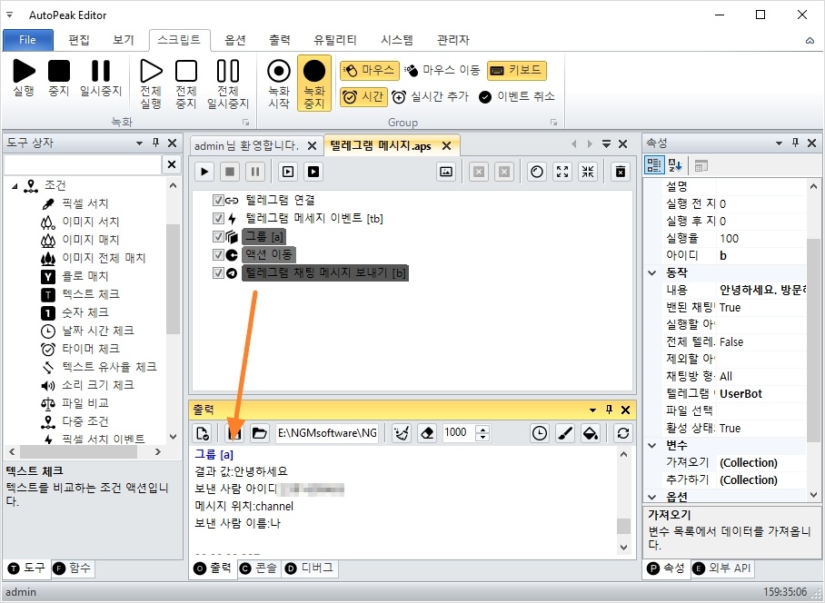The width and height of the screenshot is (825, 603).
Task: Collapse the 조건 tree node
Action: (x=15, y=185)
